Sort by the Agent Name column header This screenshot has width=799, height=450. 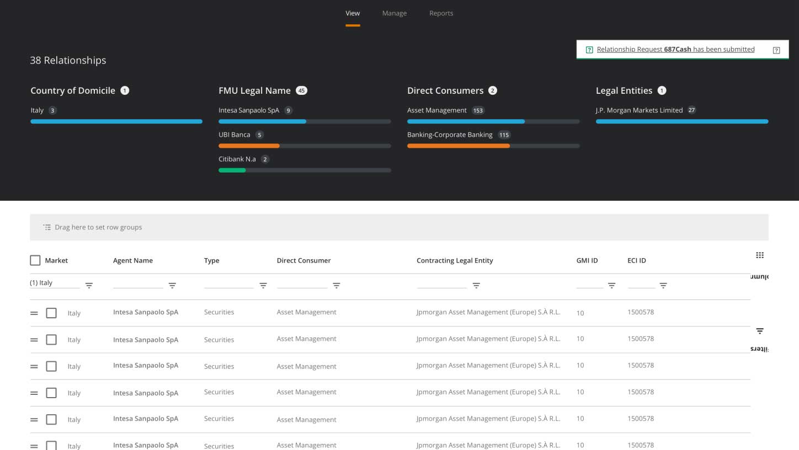[133, 260]
